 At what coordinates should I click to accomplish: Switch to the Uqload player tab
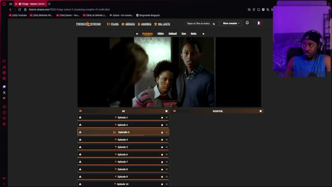(x=172, y=34)
